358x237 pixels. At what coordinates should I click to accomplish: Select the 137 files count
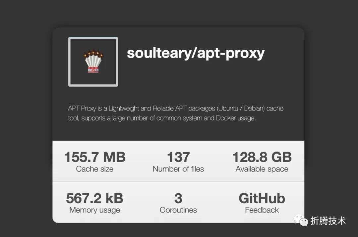pos(178,157)
